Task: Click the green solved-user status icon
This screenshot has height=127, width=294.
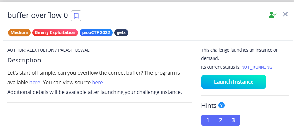Action: 272,14
